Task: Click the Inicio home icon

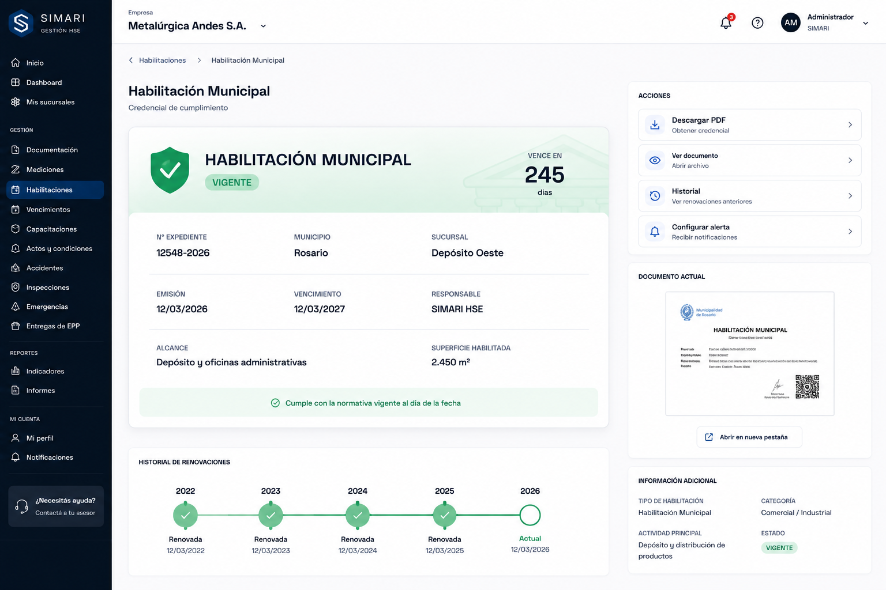Action: tap(16, 63)
